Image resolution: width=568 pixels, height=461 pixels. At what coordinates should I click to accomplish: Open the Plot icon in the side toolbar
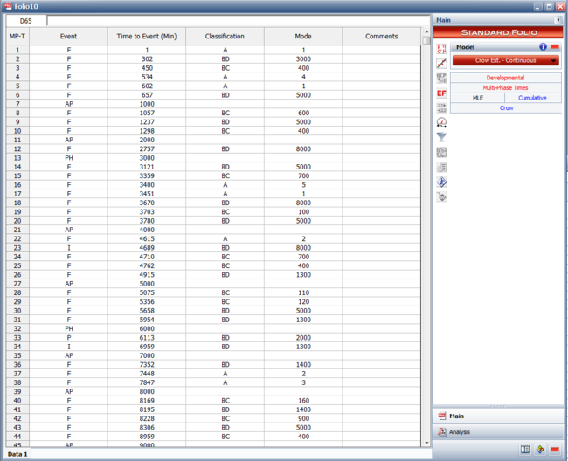pos(441,63)
